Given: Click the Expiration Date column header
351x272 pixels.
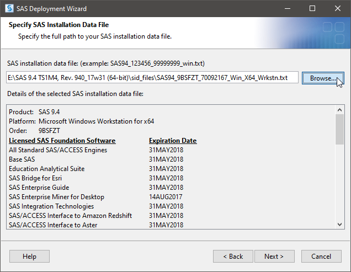Looking at the screenshot, I should (173, 141).
